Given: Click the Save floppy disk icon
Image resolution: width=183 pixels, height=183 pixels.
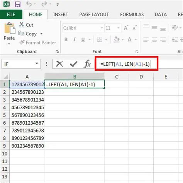Looking at the screenshot, I should (x=18, y=4).
